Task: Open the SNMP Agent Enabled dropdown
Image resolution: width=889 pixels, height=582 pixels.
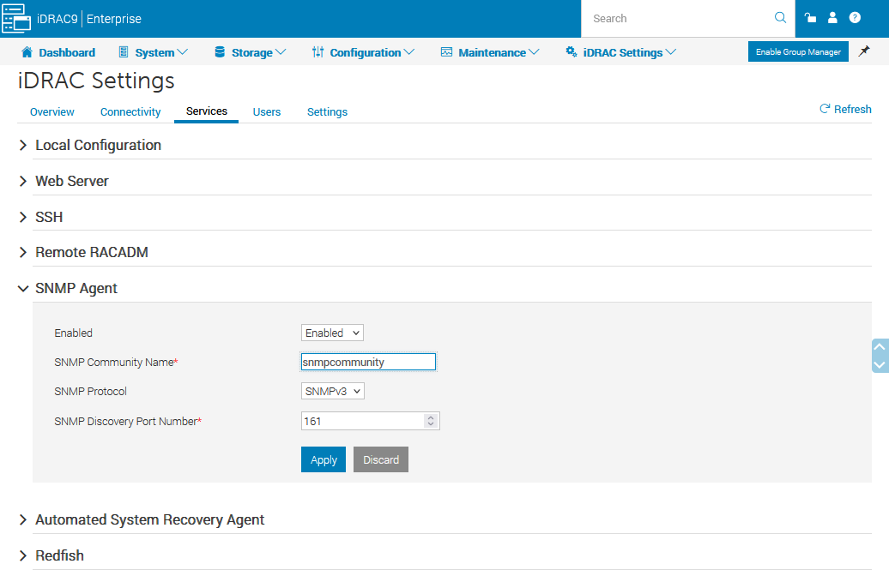Action: [x=332, y=333]
